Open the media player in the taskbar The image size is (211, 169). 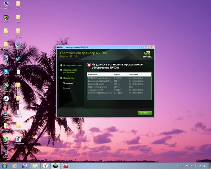click(14, 166)
